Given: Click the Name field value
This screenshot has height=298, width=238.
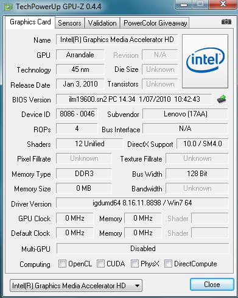Looking at the screenshot, I should [117, 40].
